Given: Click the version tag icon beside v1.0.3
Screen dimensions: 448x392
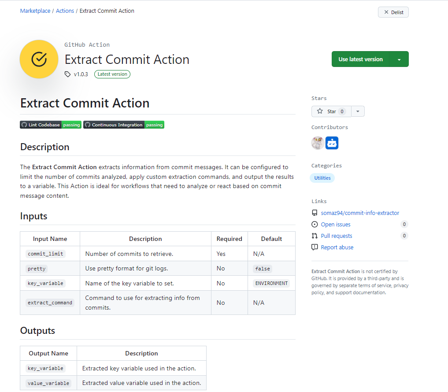Looking at the screenshot, I should click(67, 74).
